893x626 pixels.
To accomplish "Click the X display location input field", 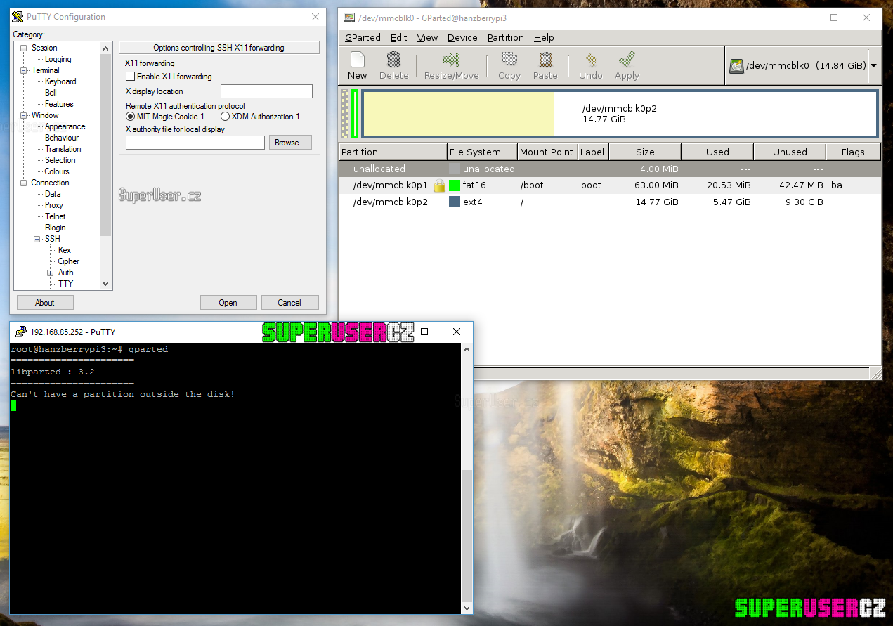I will coord(266,91).
